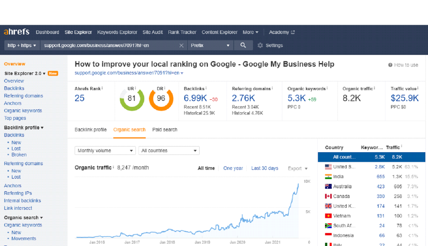Select the All countries table row
Screen dimensions: 428x246
point(371,157)
